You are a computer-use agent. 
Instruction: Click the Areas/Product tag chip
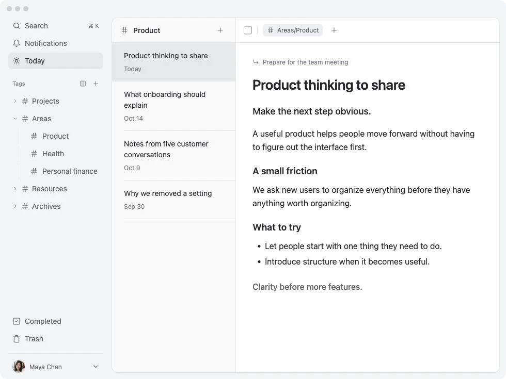pyautogui.click(x=293, y=30)
